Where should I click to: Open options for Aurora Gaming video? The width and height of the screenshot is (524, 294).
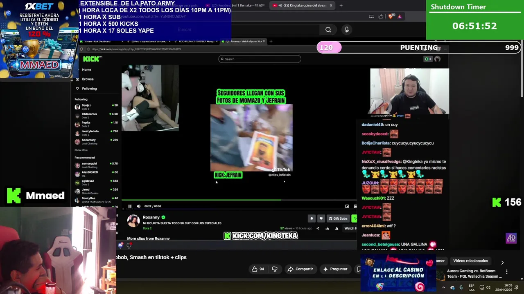(x=507, y=272)
